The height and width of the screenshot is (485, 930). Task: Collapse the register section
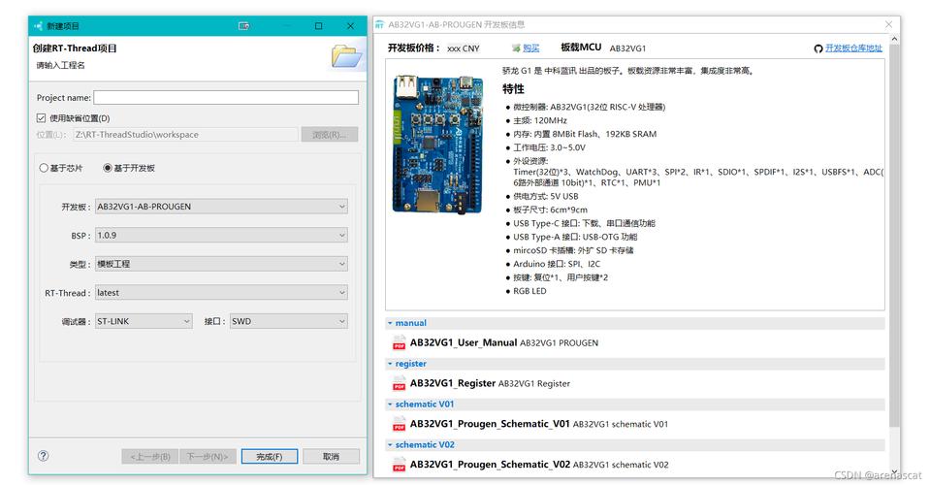click(390, 364)
